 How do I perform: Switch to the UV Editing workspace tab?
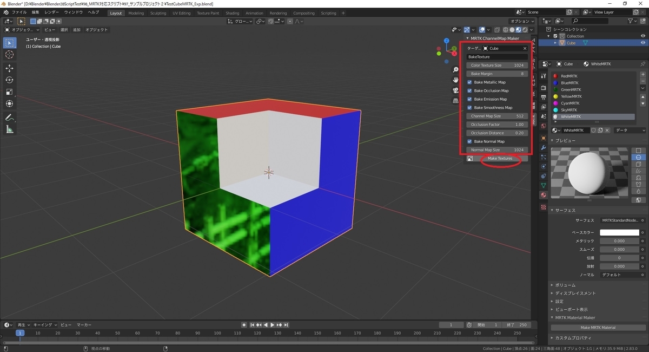click(181, 13)
